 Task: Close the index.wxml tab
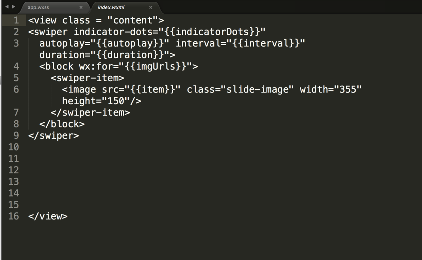coord(151,7)
